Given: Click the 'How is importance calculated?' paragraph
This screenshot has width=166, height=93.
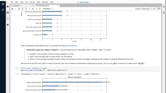Looking at the screenshot, I should click(49, 46).
